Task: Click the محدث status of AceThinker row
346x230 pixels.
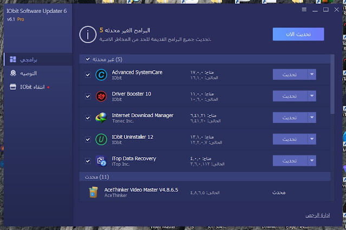Action: click(279, 193)
